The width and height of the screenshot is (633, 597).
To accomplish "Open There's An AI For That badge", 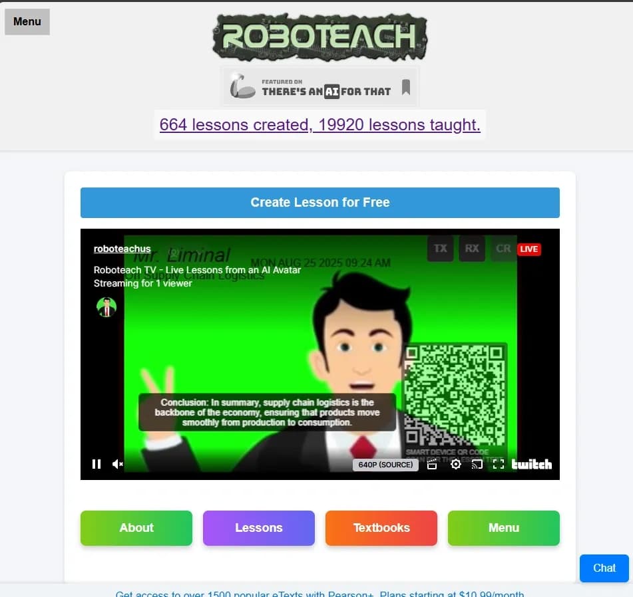I will [x=320, y=87].
